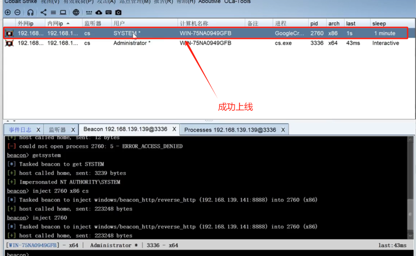This screenshot has width=416, height=256.
Task: Click the ERROR_ACCESS_DENIED console line
Action: [95, 146]
